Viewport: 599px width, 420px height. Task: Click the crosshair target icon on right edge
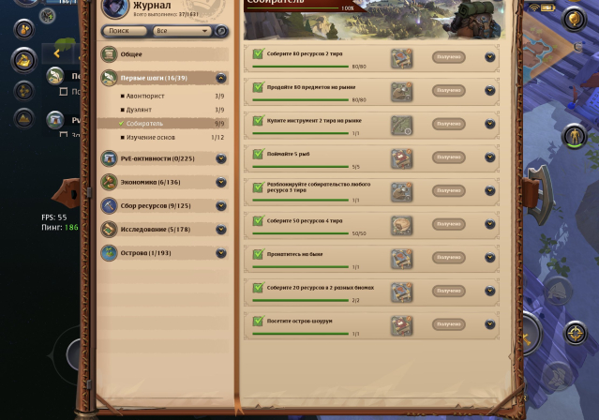(x=576, y=333)
